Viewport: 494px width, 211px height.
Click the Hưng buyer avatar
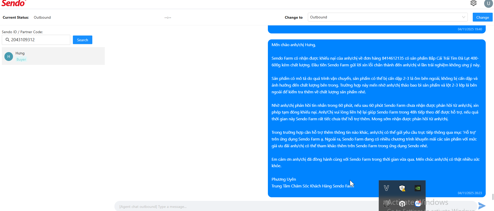tap(9, 57)
